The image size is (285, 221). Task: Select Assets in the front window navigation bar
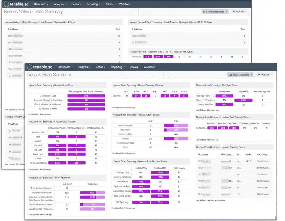134,67
